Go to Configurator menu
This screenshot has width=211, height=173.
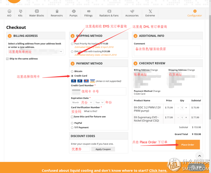[195, 15]
